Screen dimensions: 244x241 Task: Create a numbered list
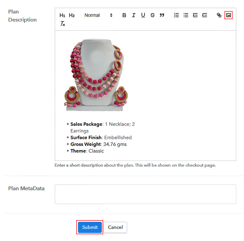(176, 15)
